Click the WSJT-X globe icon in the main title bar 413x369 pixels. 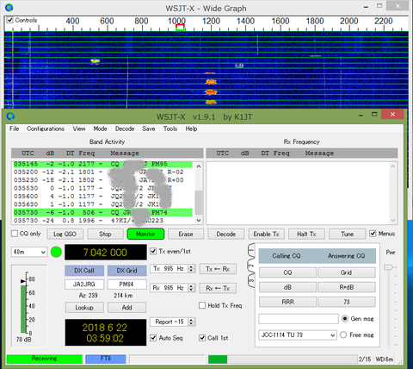[10, 116]
